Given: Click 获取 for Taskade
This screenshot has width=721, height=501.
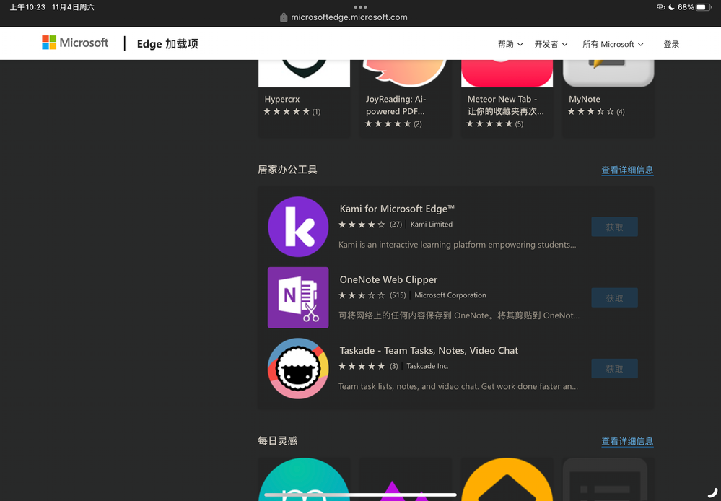Looking at the screenshot, I should point(614,368).
